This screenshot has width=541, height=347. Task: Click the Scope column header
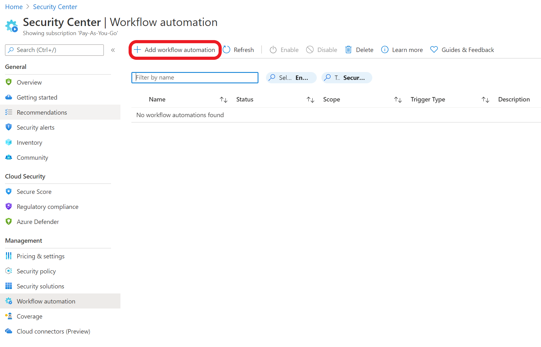click(x=331, y=99)
